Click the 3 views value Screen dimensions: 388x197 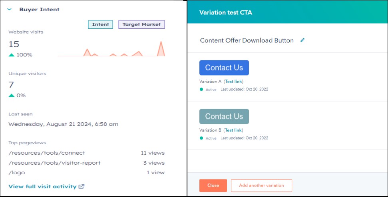pos(154,163)
